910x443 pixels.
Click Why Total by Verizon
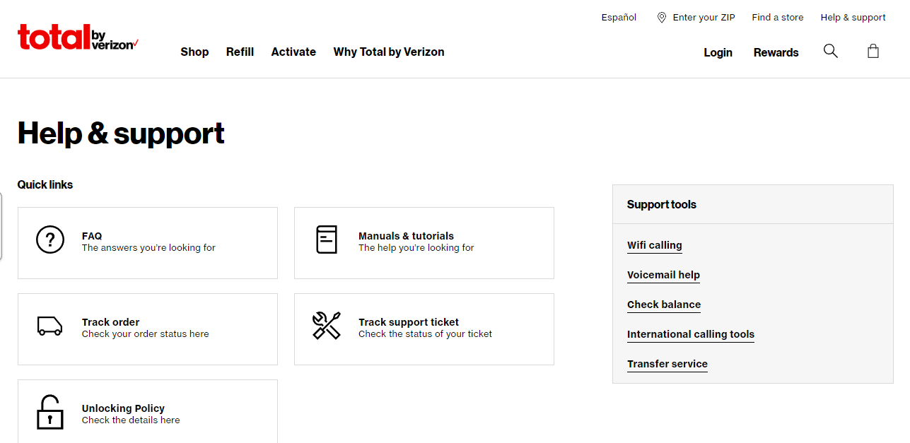pyautogui.click(x=388, y=52)
